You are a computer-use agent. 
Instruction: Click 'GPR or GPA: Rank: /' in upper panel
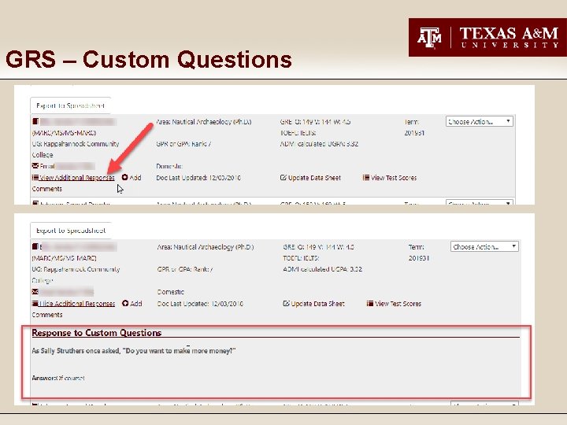(183, 144)
